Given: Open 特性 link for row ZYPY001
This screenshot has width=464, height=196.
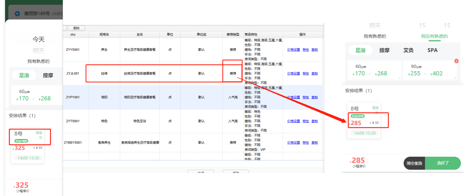Looking at the screenshot, I should pos(306,97).
